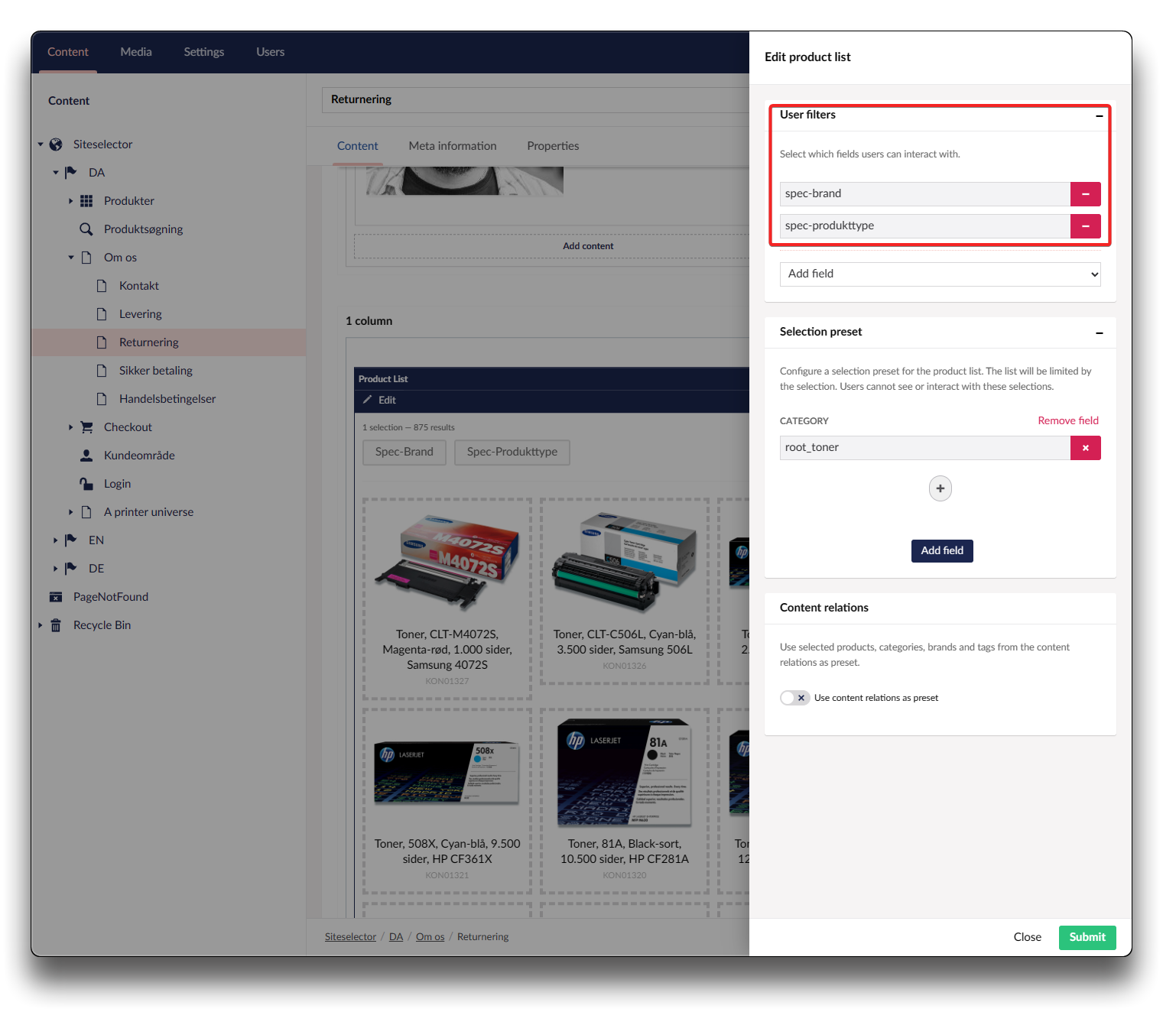Collapse the User filters section
This screenshot has width=1163, height=1012.
point(1099,116)
